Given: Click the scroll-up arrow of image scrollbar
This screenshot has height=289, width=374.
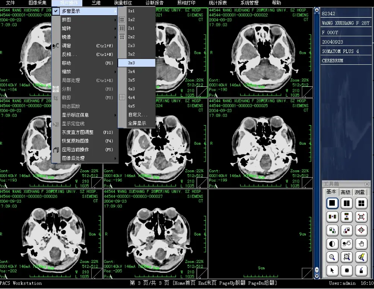Looking at the screenshot, I should coord(317,10).
